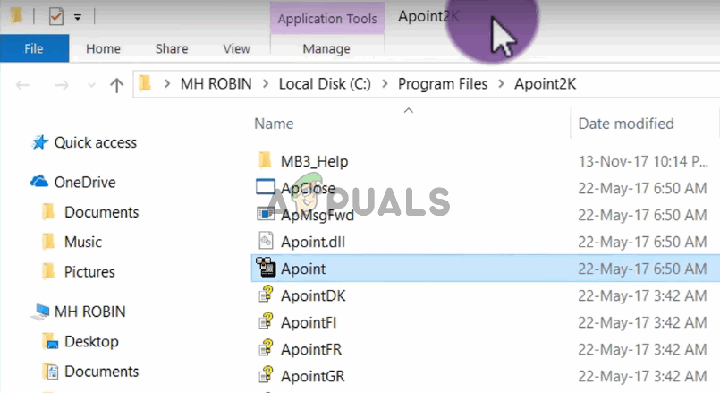Click the folder icon in quick access toolbar

pyautogui.click(x=16, y=16)
